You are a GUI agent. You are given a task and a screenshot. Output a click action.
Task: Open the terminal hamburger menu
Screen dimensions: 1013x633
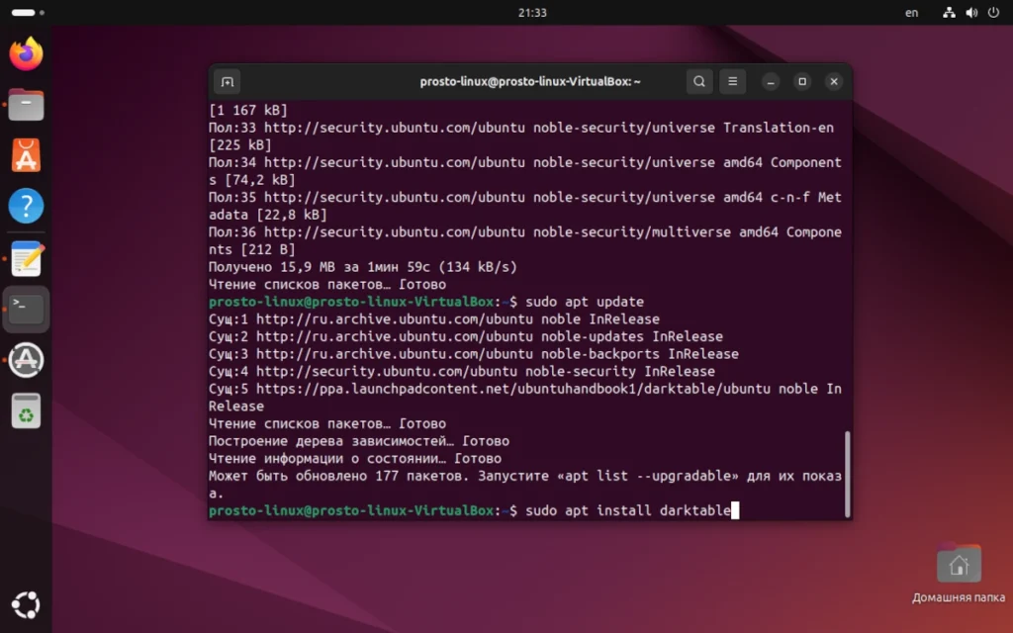click(x=733, y=81)
